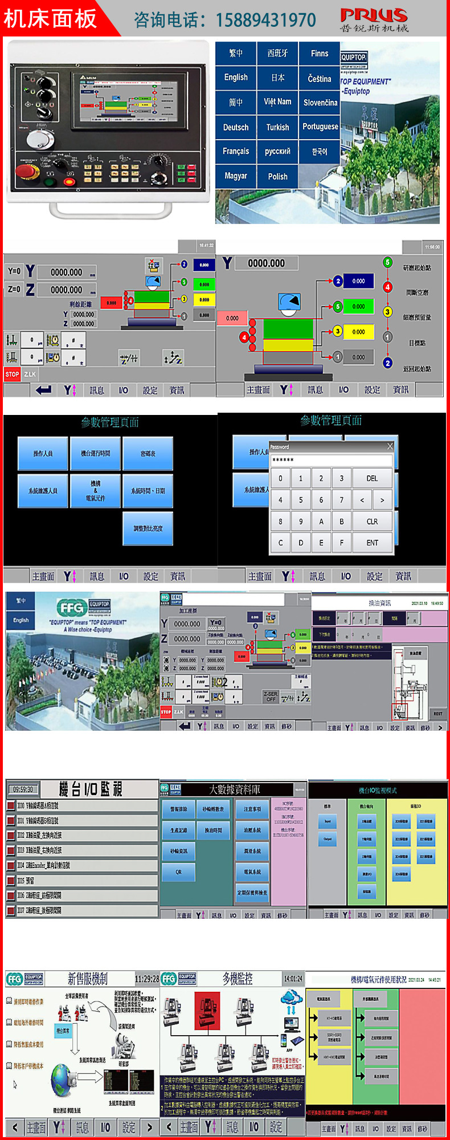Open 機台運行時間 tile
The image size is (450, 1140).
[95, 453]
